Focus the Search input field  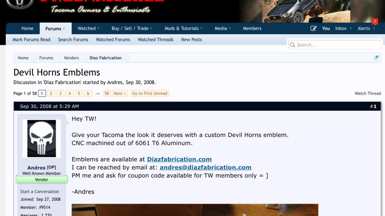(335, 45)
